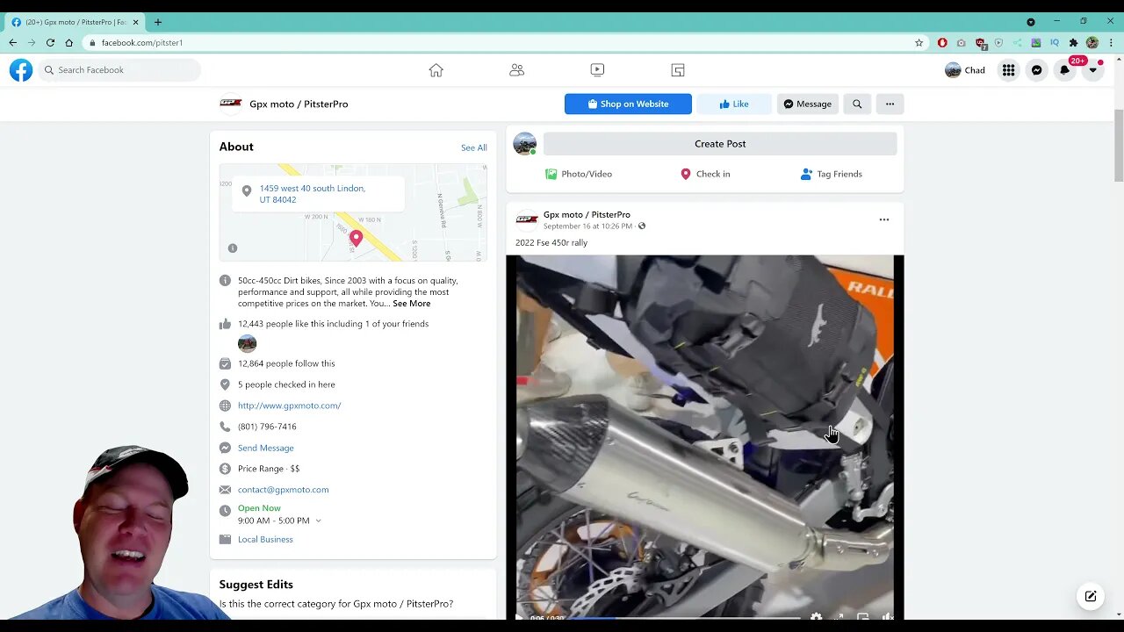Reload the browser page
Screen dimensions: 1124x632
click(x=50, y=42)
